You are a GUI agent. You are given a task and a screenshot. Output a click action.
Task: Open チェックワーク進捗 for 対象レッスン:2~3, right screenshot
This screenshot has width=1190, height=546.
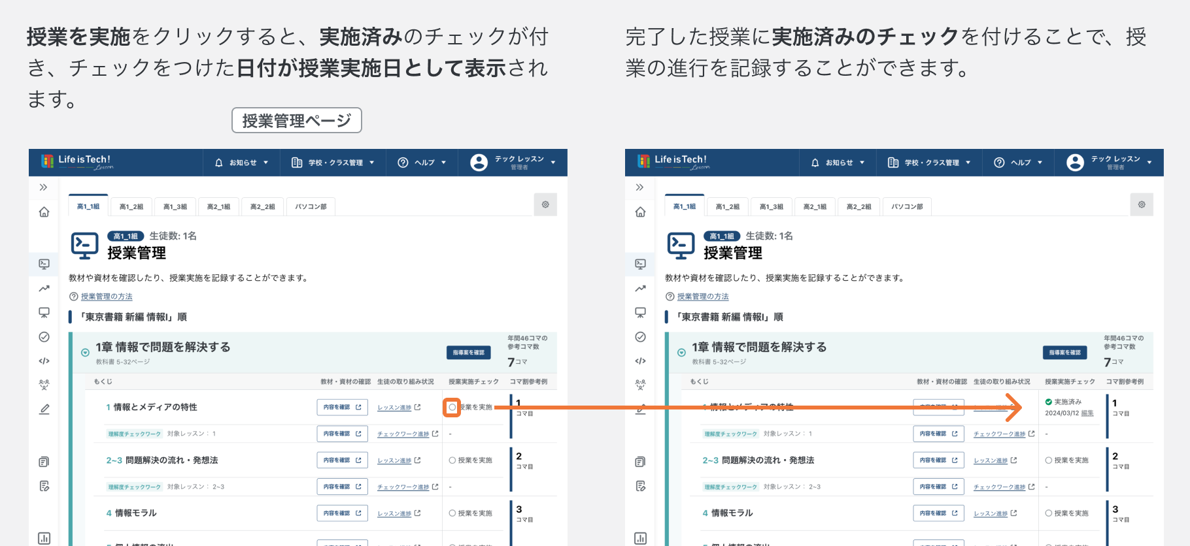1004,487
